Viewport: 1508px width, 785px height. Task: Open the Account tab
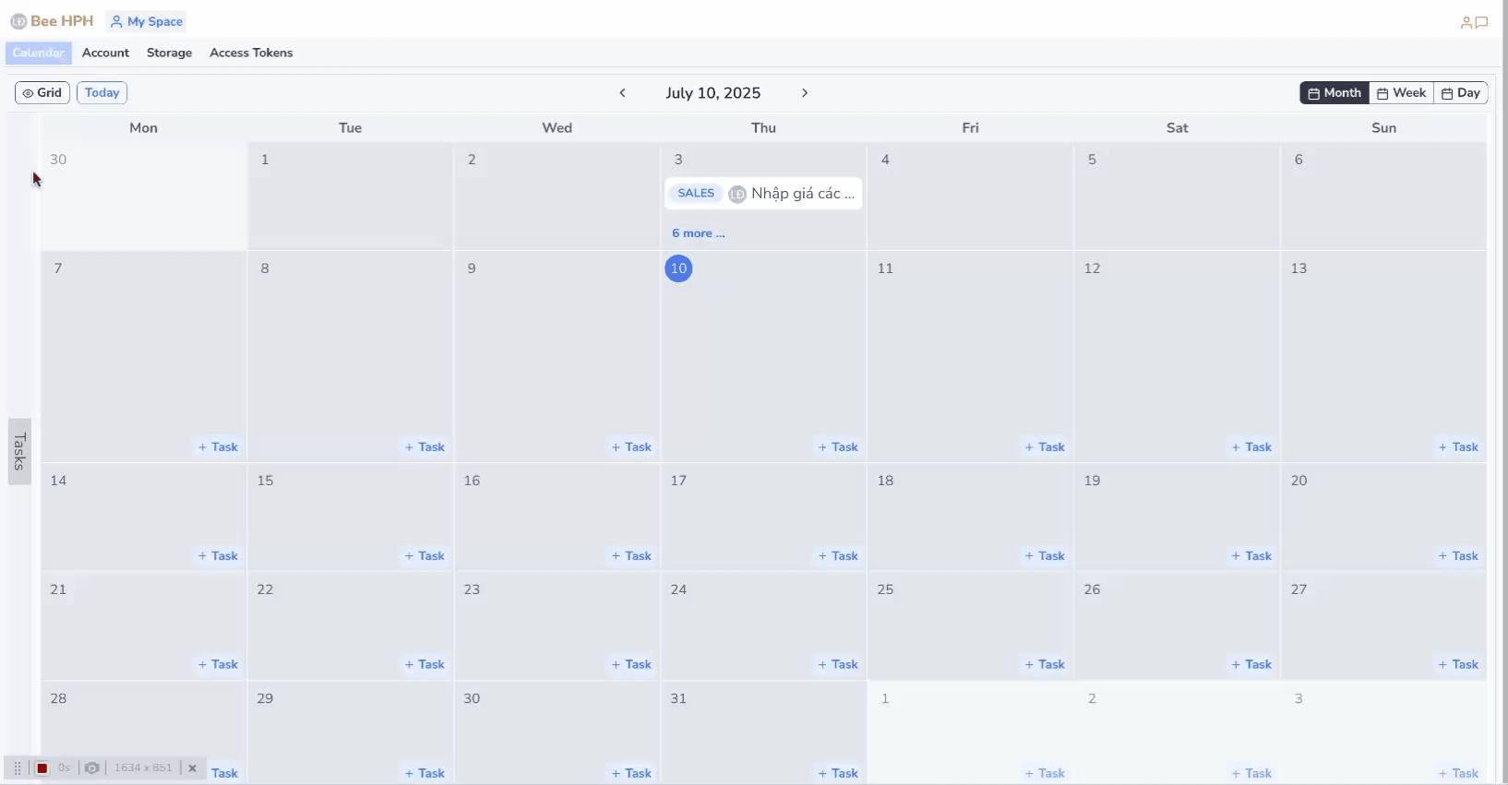(x=105, y=53)
